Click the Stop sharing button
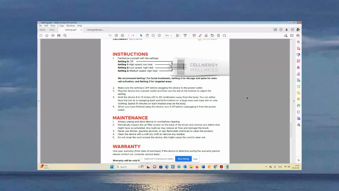Viewport: 339px width, 191px height. pyautogui.click(x=183, y=159)
